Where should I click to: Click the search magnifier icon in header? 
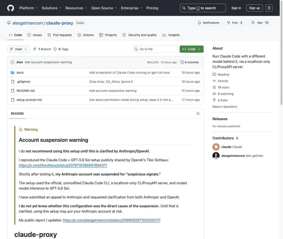coord(184,8)
